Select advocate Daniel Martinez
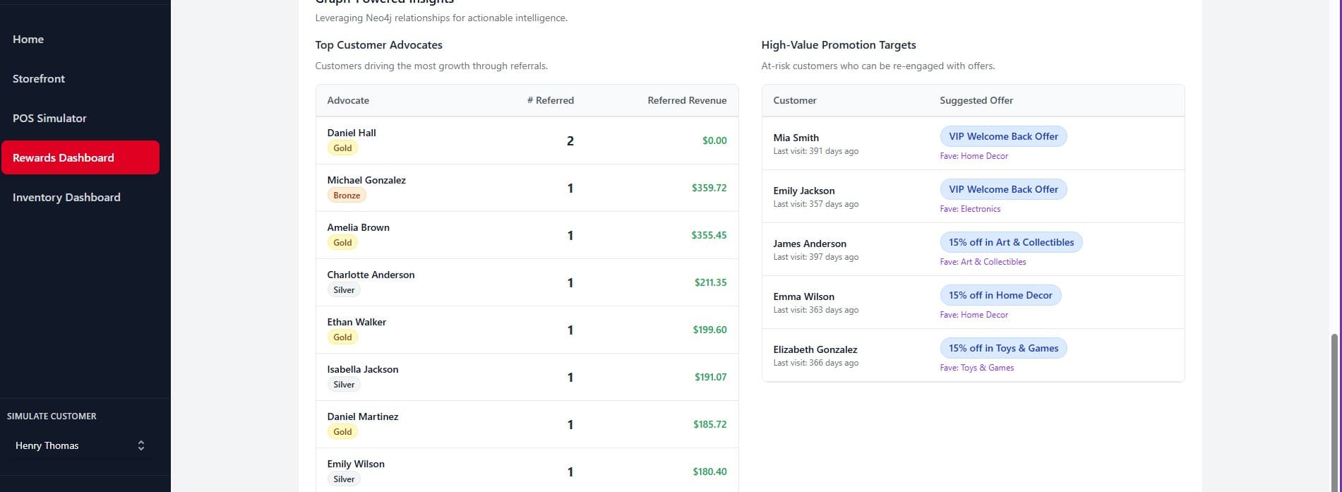The height and width of the screenshot is (492, 1342). (363, 416)
